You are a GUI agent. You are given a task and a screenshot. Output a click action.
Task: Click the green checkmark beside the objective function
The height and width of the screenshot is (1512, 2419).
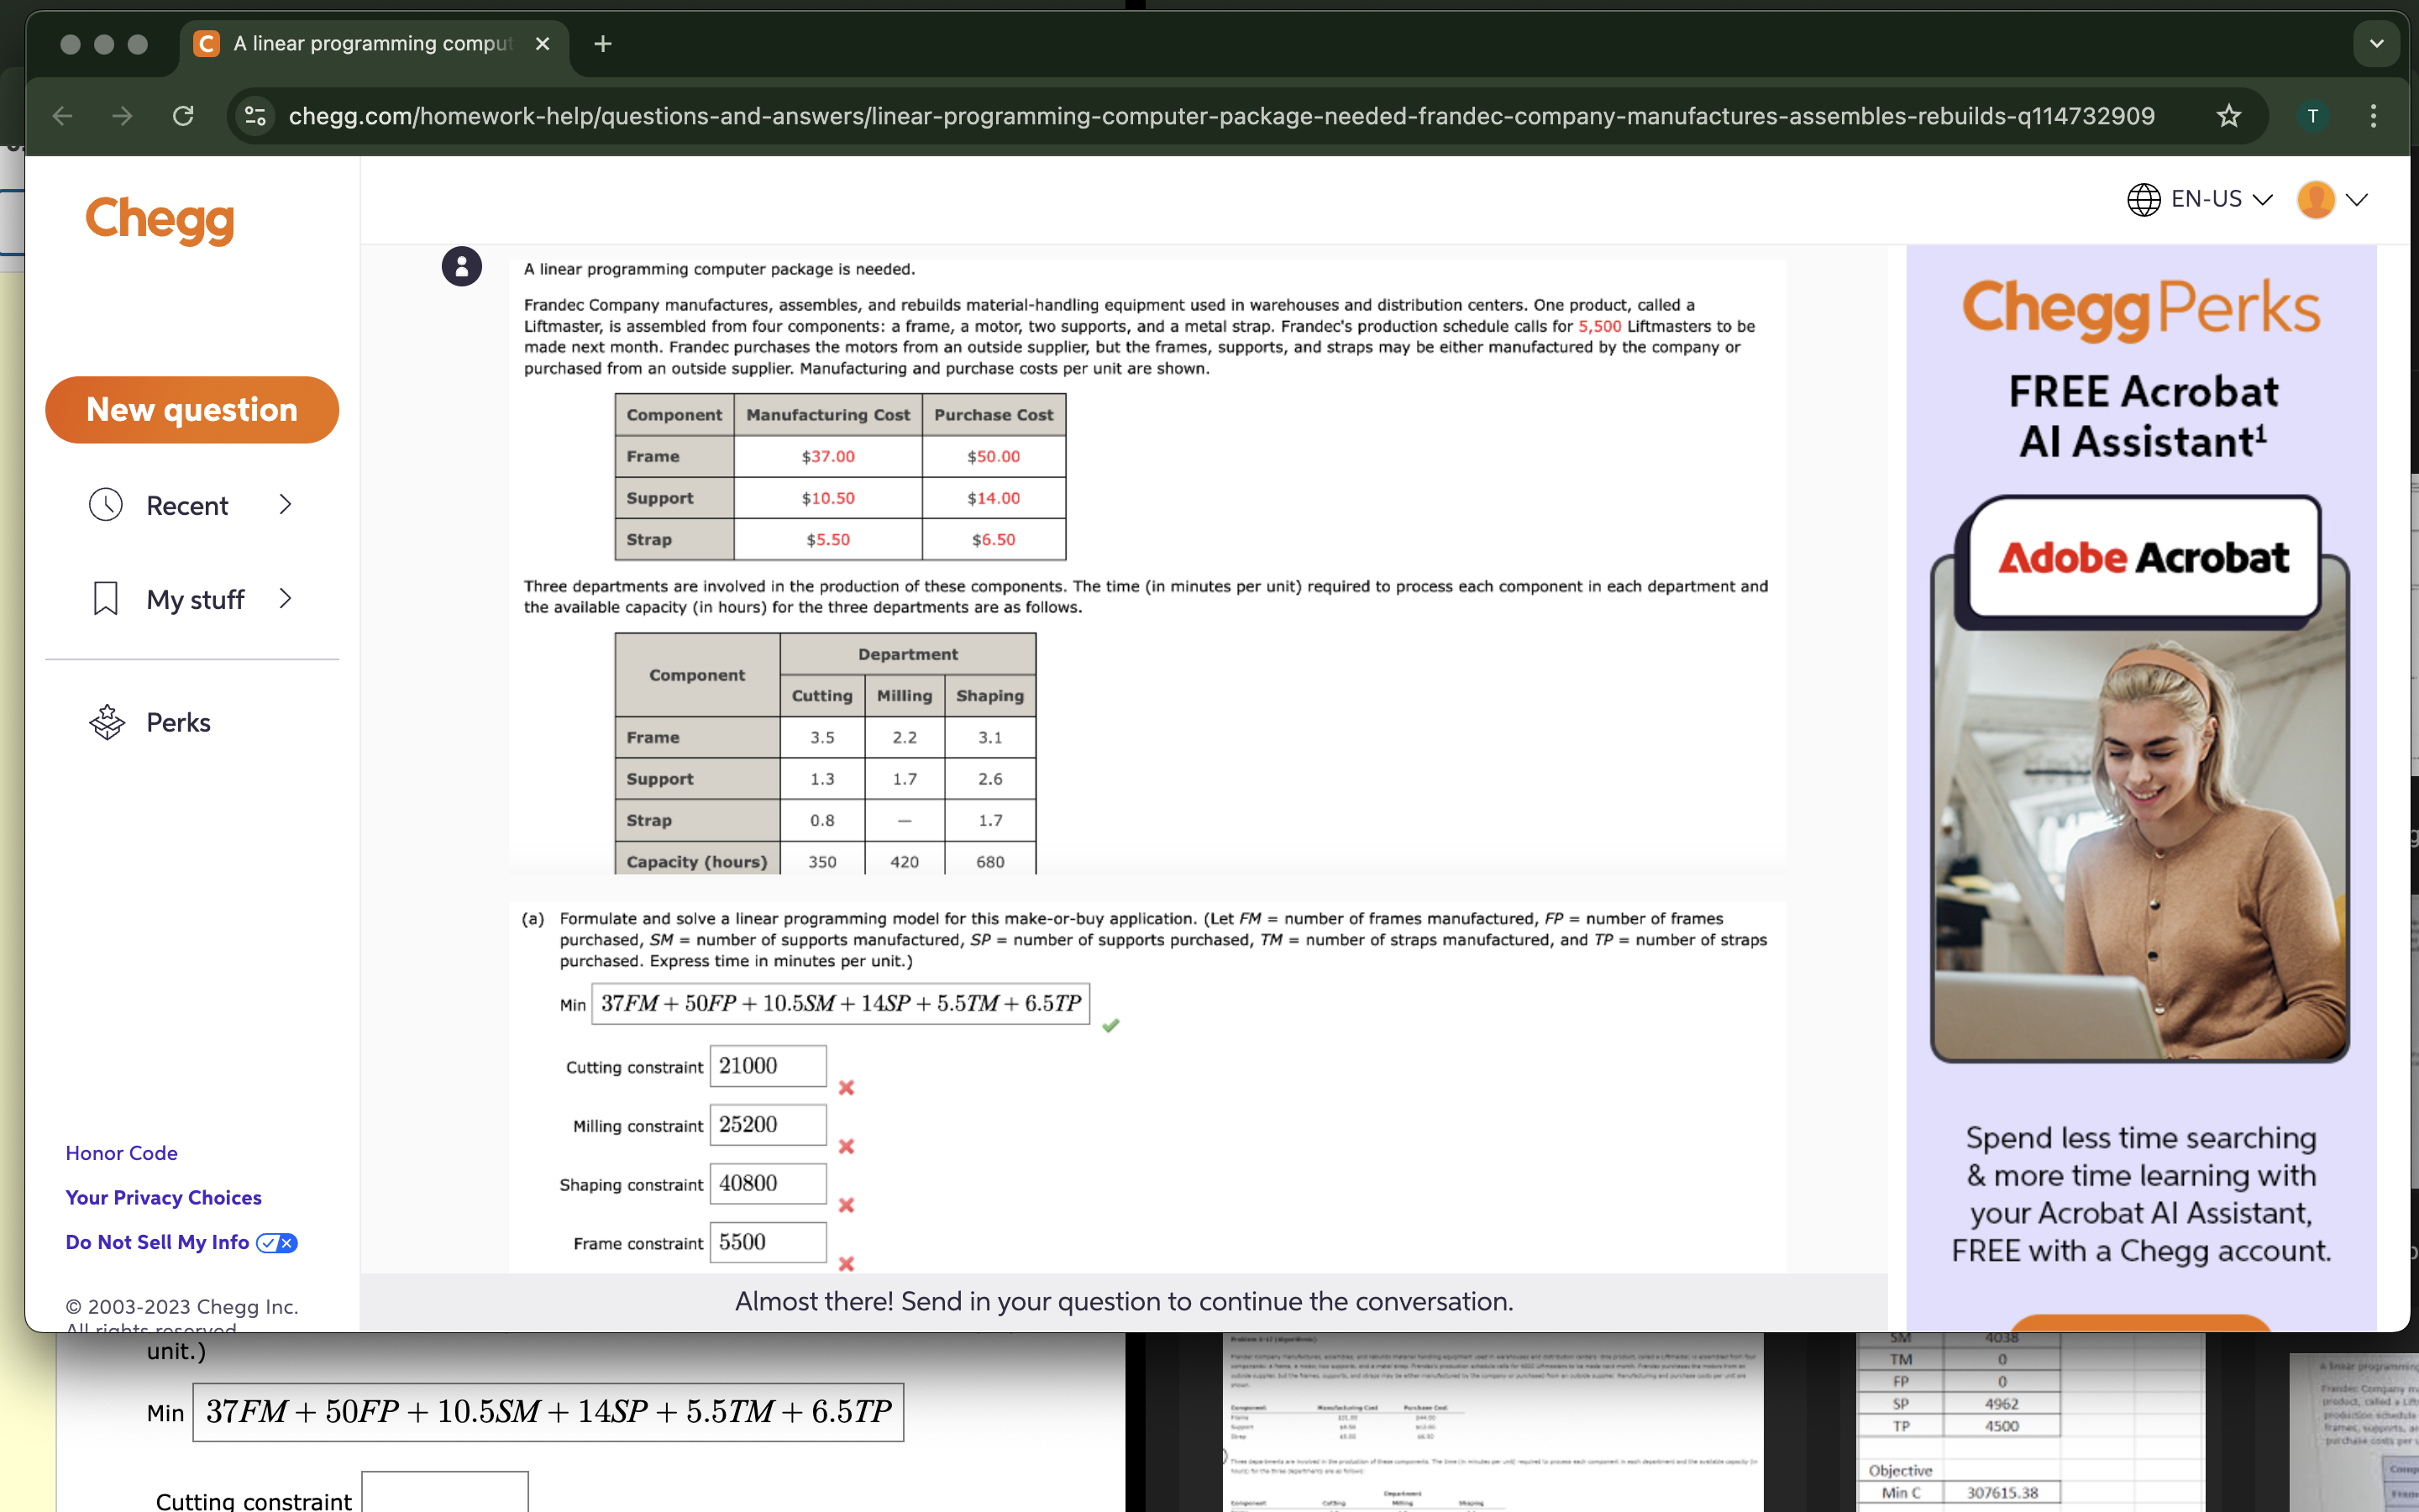point(1110,1025)
